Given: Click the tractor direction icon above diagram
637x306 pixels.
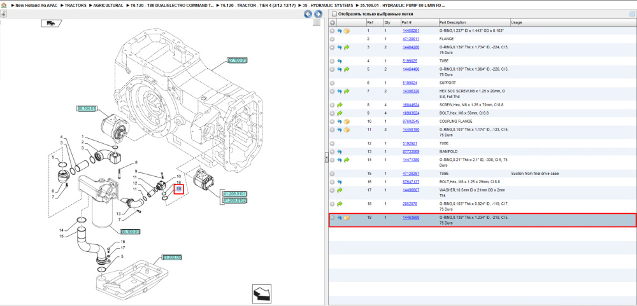Looking at the screenshot, I should (50, 23).
